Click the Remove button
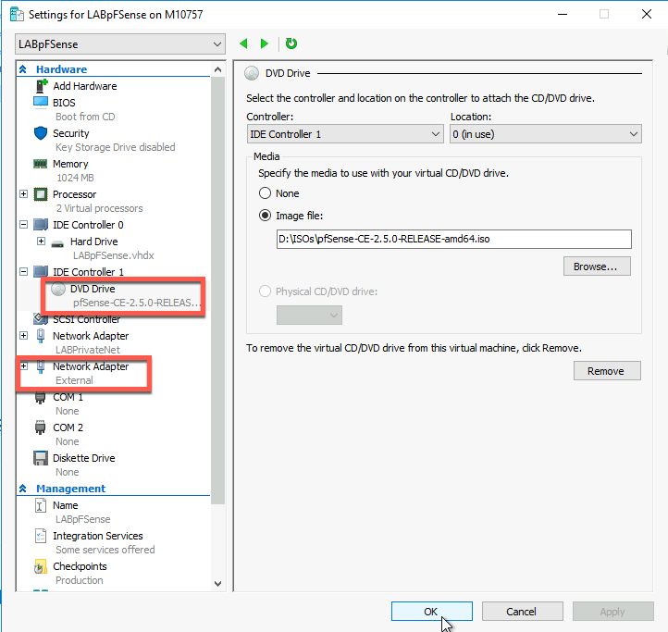This screenshot has height=632, width=668. 607,371
